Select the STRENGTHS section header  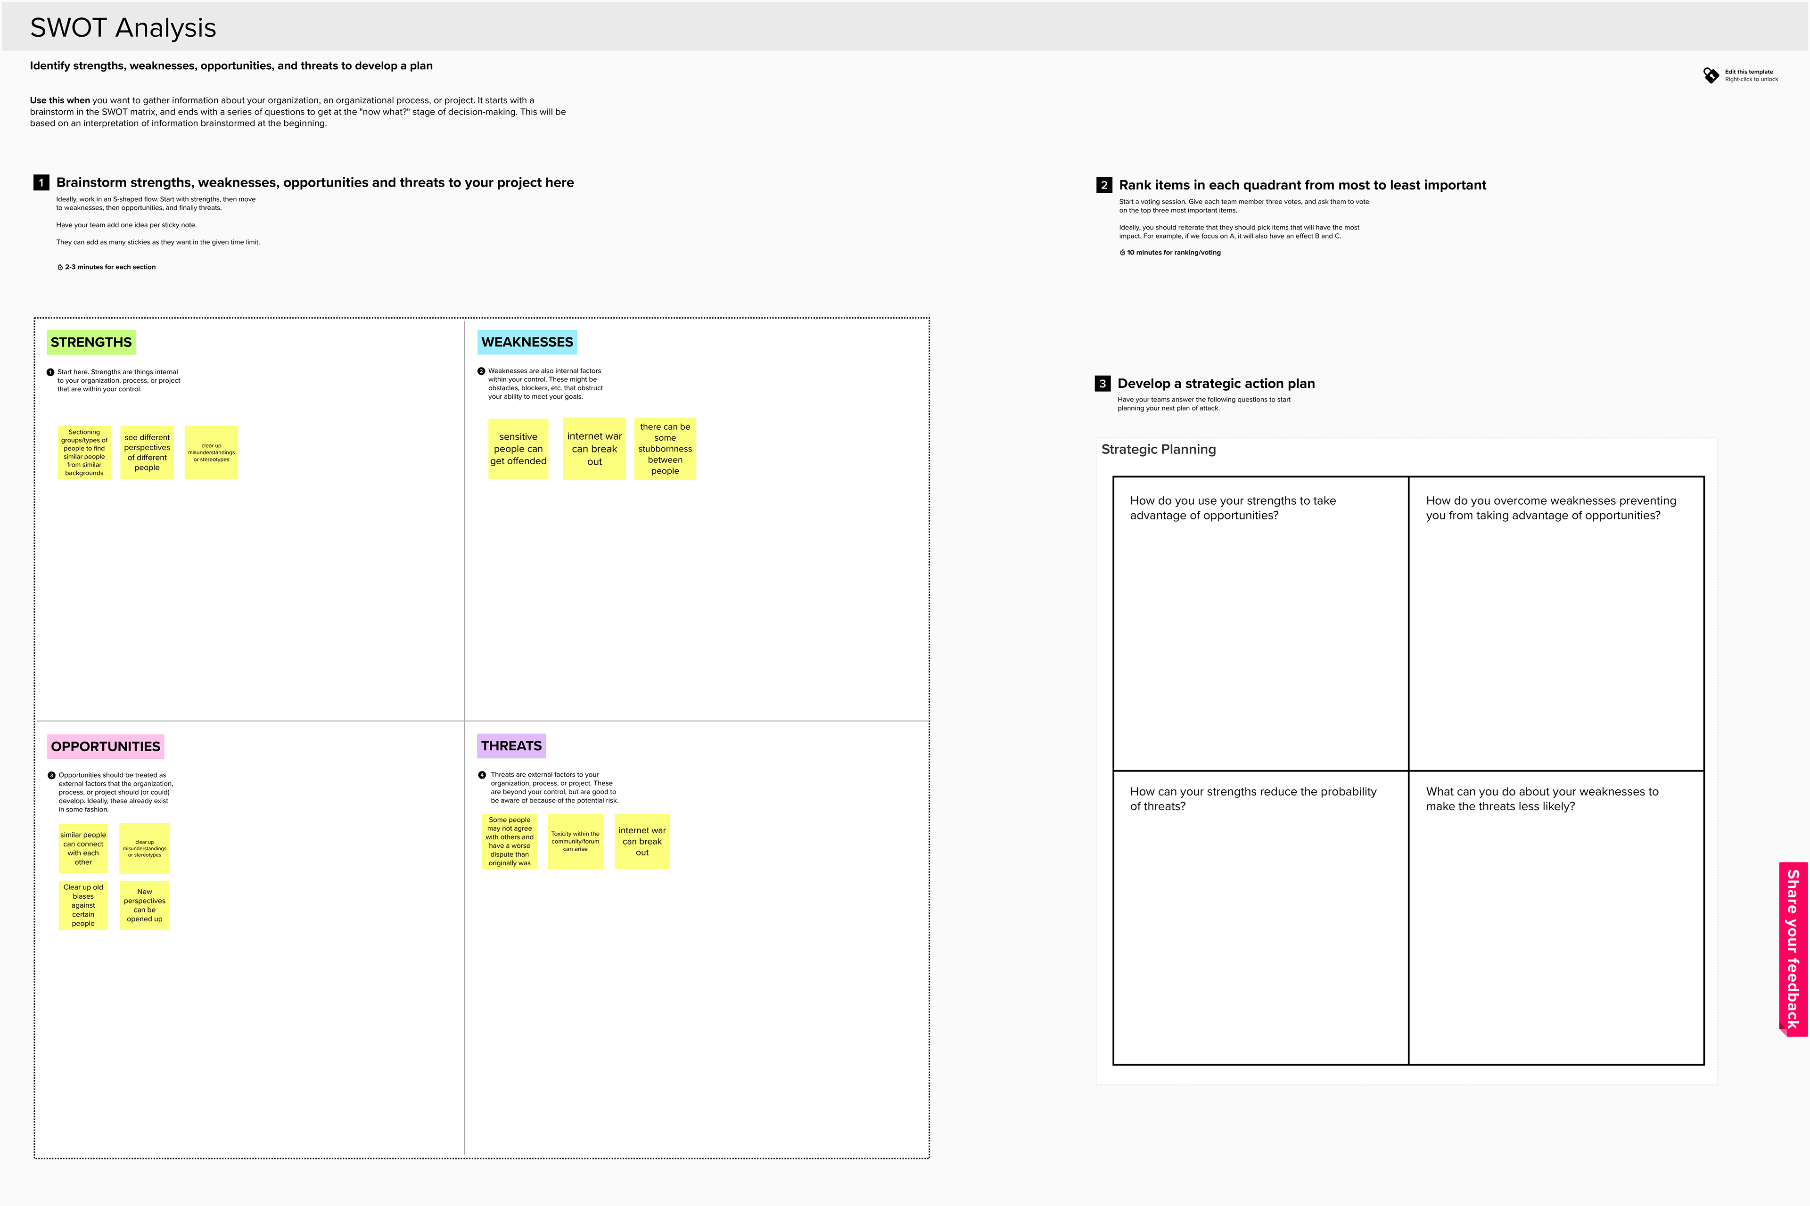91,342
